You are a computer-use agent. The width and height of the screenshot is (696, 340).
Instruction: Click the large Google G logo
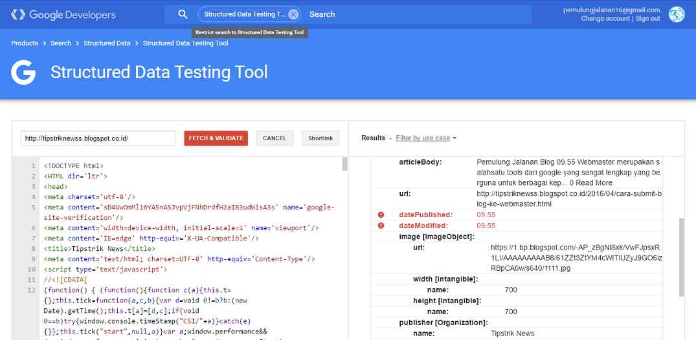click(x=23, y=72)
